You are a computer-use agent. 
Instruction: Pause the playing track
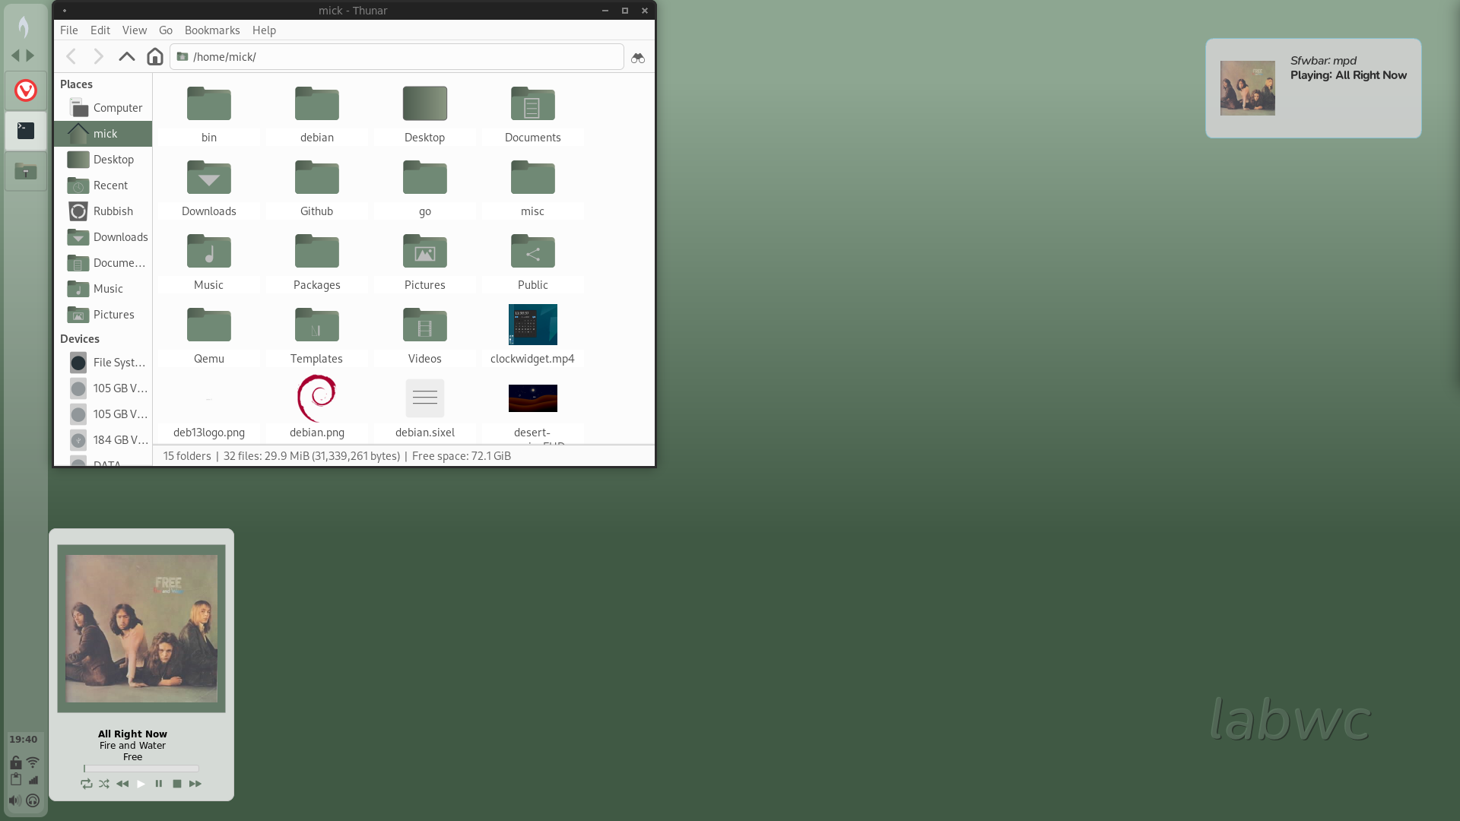pyautogui.click(x=159, y=784)
